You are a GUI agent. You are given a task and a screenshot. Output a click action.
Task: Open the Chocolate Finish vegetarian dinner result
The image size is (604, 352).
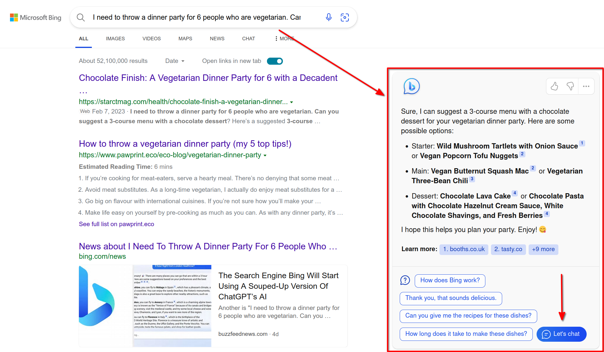[208, 78]
